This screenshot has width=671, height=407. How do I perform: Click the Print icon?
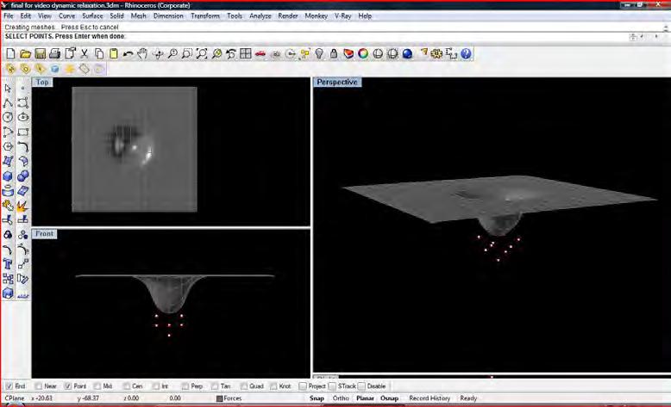(55, 54)
